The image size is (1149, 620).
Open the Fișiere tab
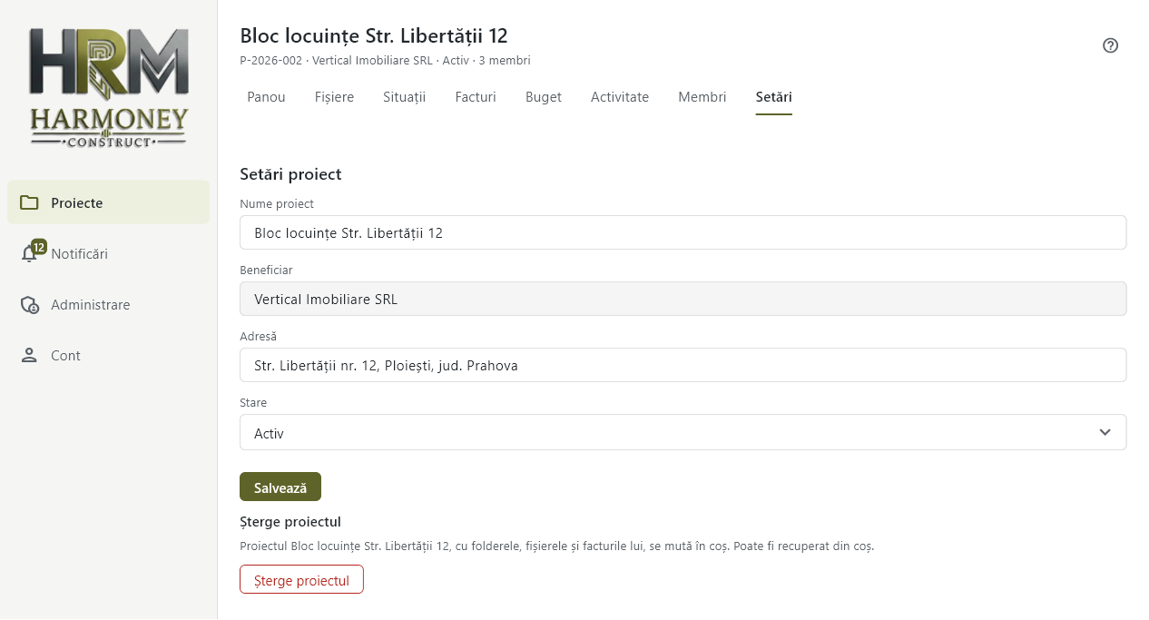334,97
